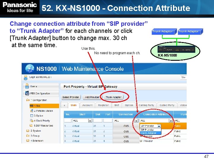Screen dimensions: 214x160
Task: Switch to the Voice tab
Action: (182, 105)
